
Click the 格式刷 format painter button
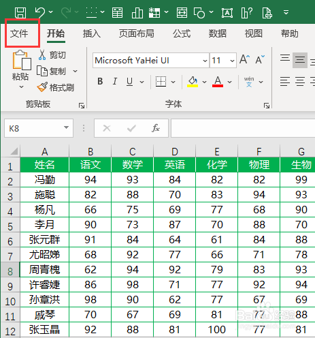click(x=56, y=87)
